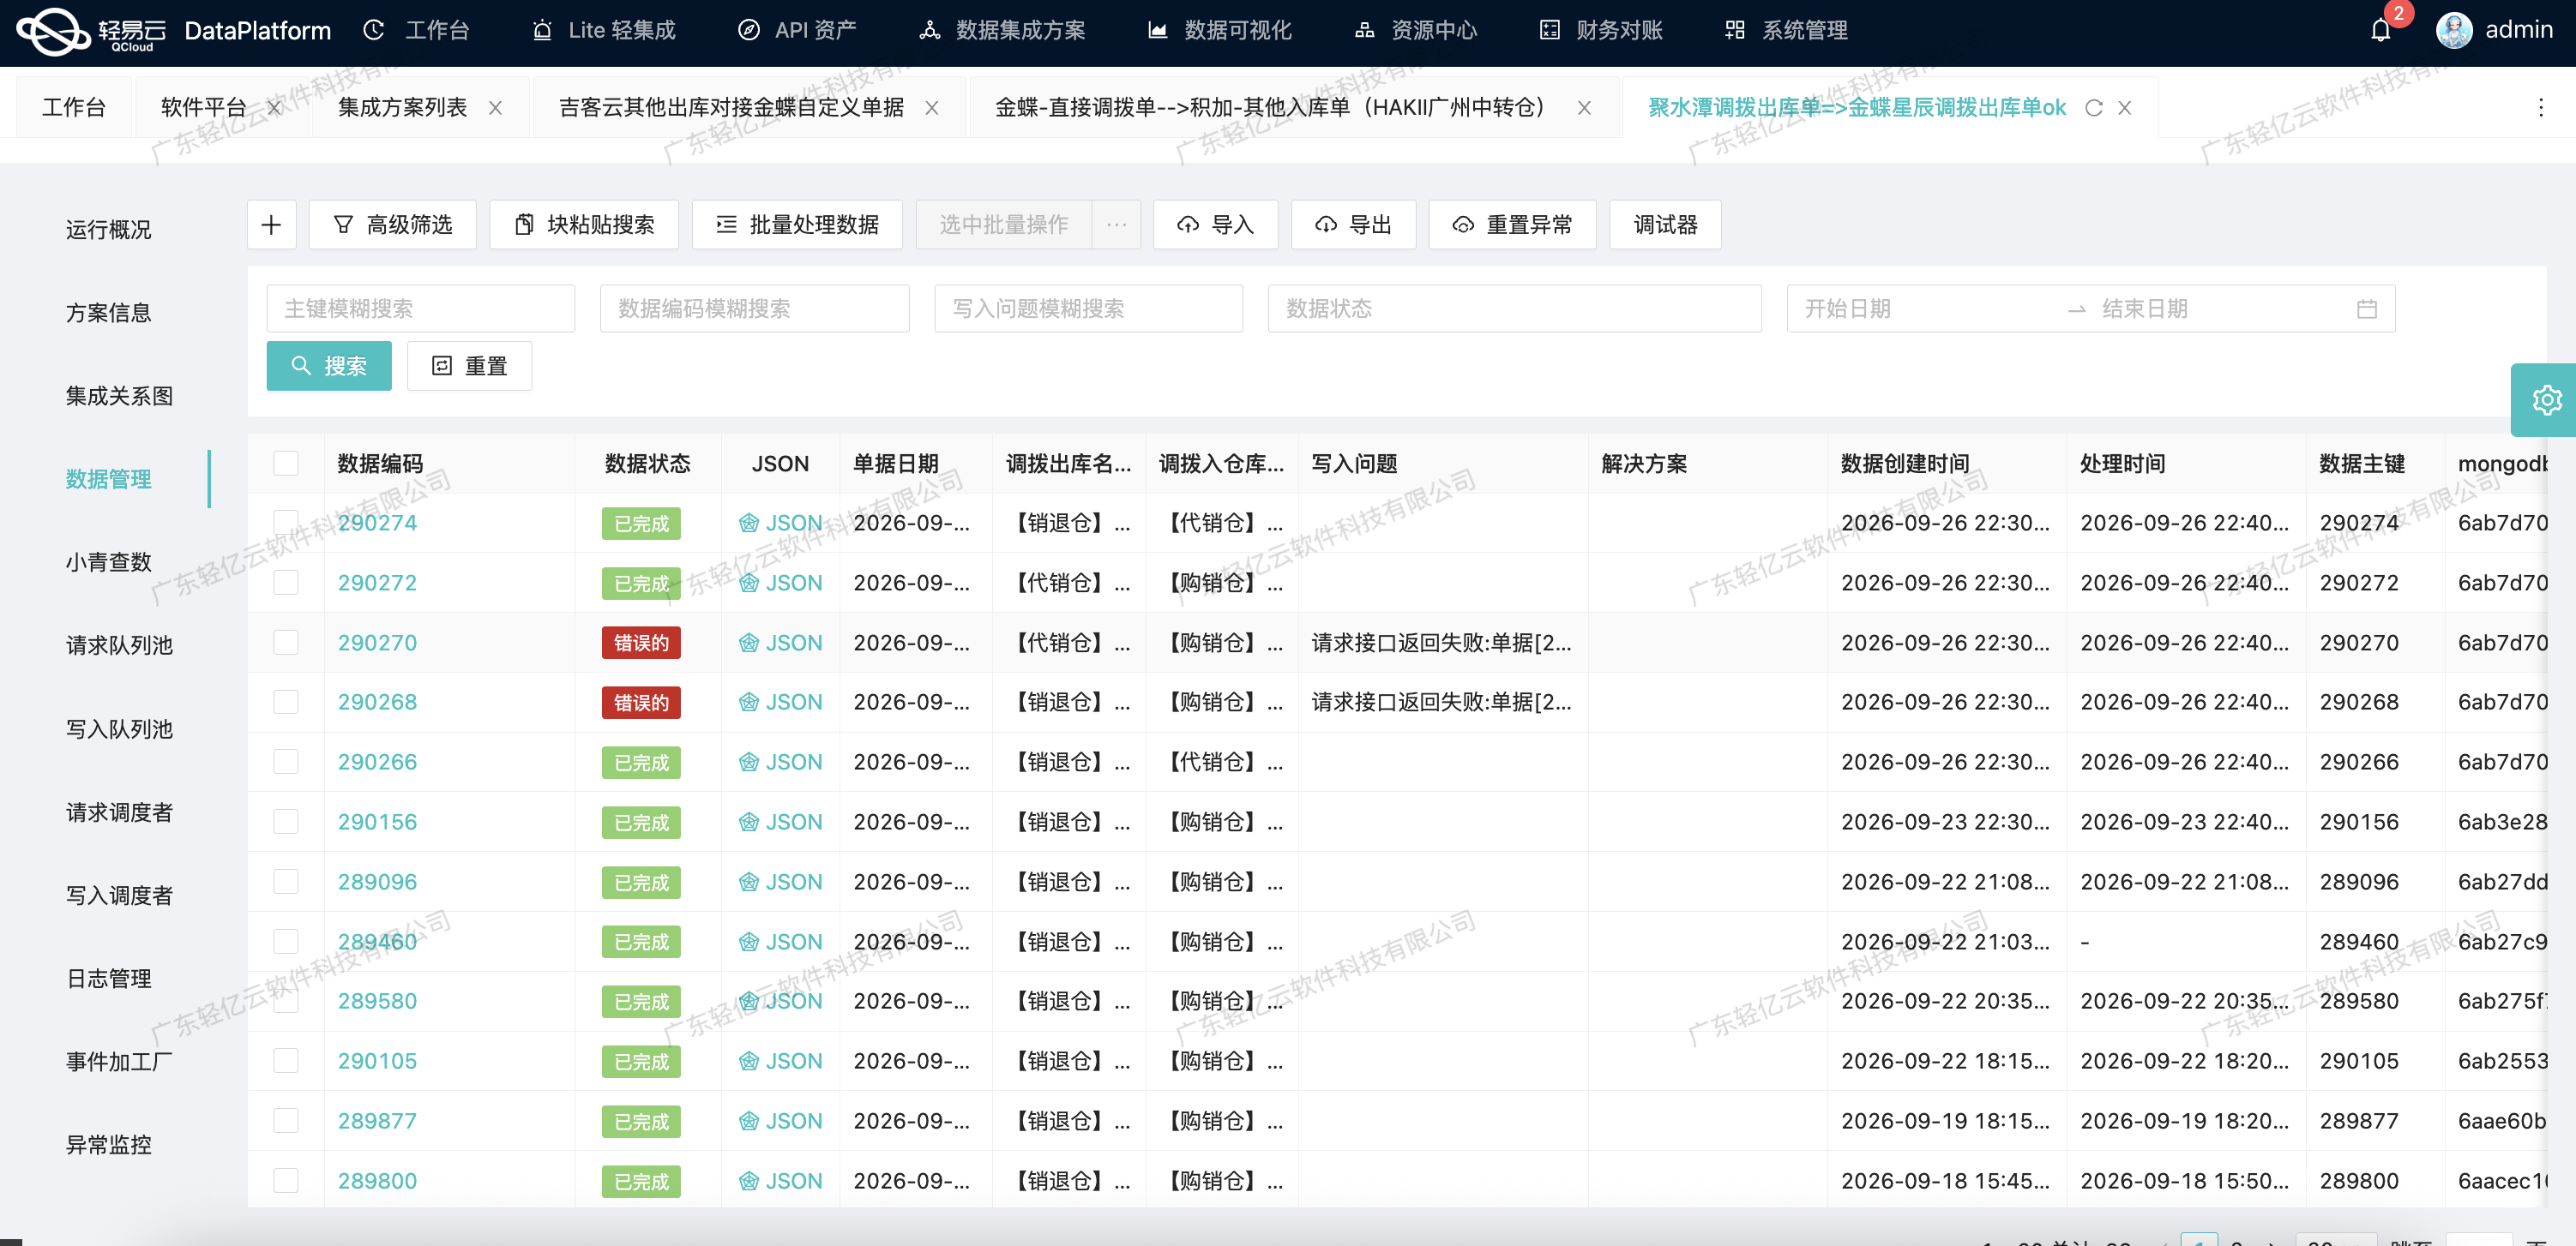Refresh the active tab via reload icon
This screenshot has height=1246, width=2576.
point(2093,108)
